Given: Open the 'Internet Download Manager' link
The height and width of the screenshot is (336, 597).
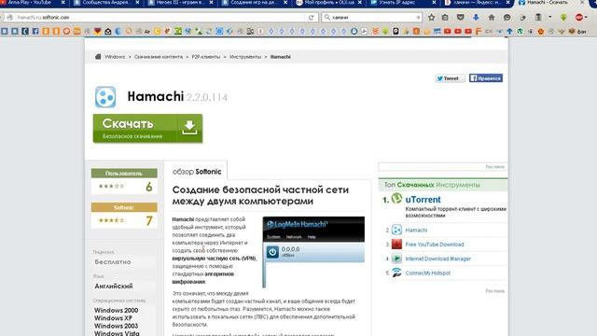Looking at the screenshot, I should tap(437, 259).
